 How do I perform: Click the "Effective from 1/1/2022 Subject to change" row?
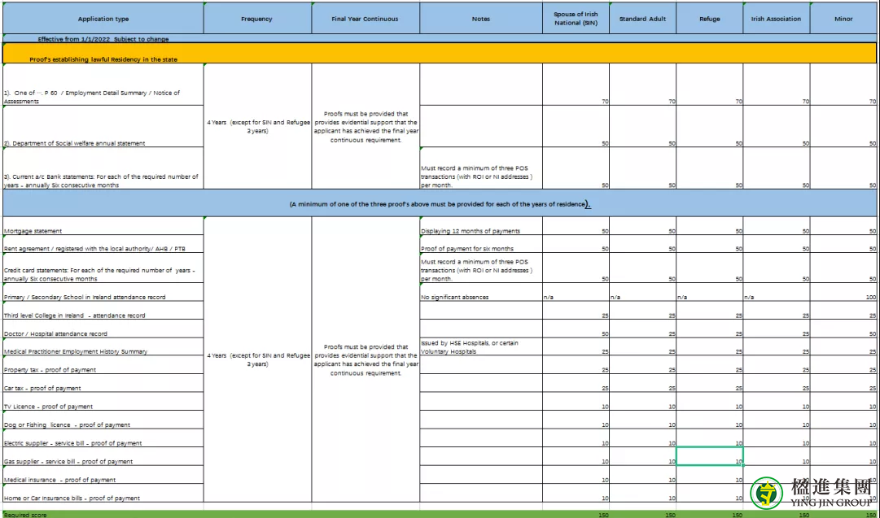(x=440, y=39)
